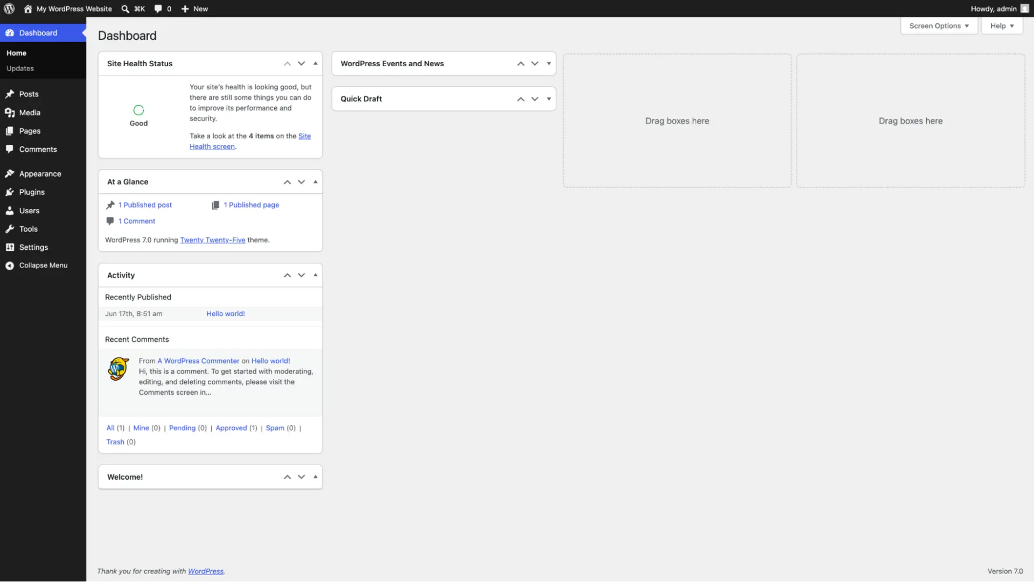Click the Collapse Menu arrow icon
This screenshot has height=582, width=1034.
(10, 265)
